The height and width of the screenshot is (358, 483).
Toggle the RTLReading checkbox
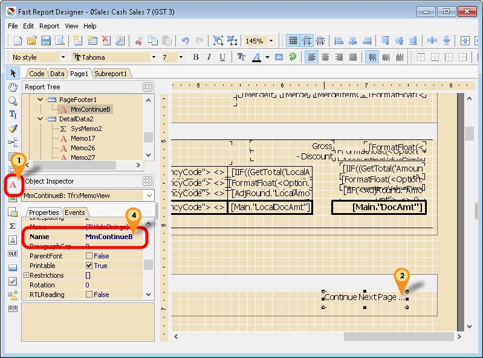[89, 295]
